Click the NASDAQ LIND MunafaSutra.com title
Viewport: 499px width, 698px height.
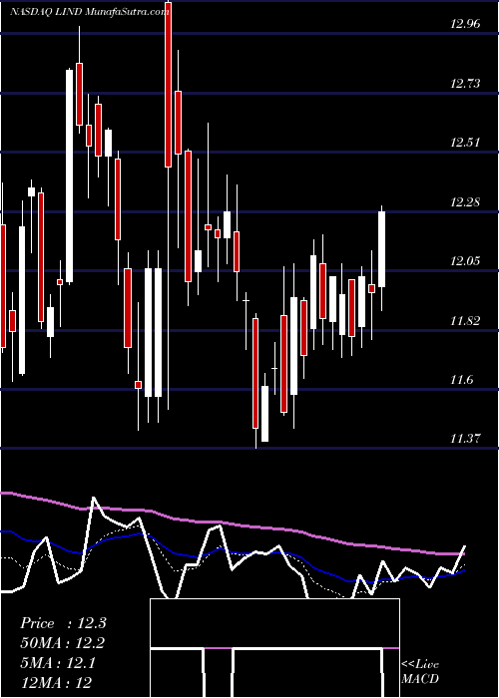[x=90, y=12]
